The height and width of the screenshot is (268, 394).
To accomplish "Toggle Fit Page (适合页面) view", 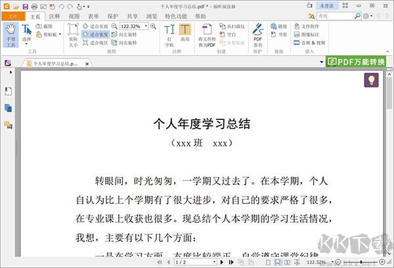I will [x=96, y=26].
